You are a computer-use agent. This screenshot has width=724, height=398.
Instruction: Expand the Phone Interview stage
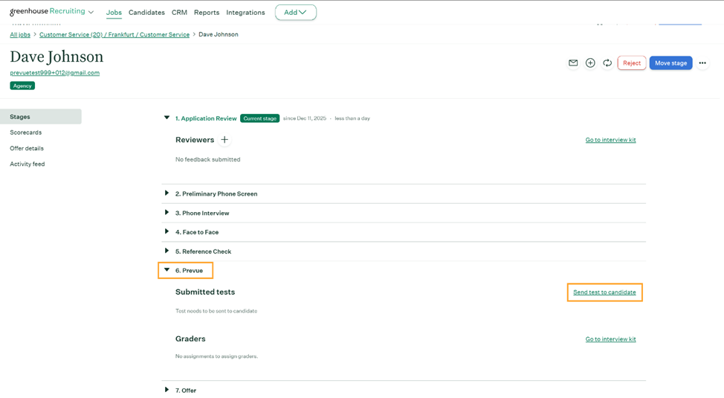pos(167,213)
